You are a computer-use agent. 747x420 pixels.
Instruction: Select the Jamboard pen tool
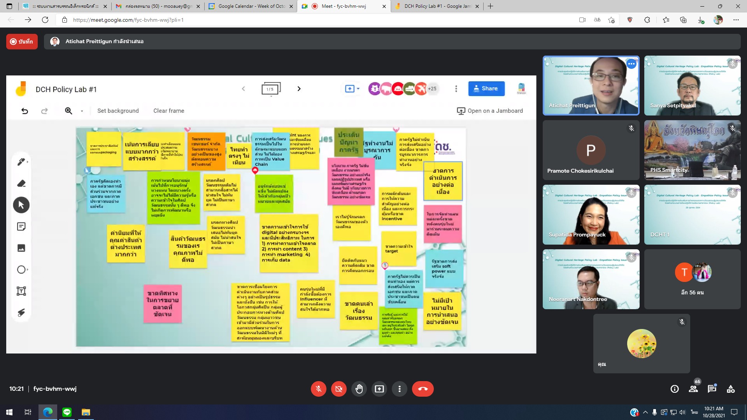(21, 162)
